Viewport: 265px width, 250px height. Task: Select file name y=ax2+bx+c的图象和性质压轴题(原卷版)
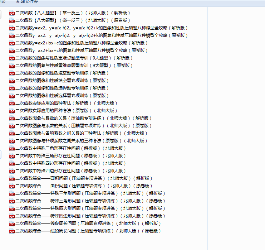coord(82,51)
